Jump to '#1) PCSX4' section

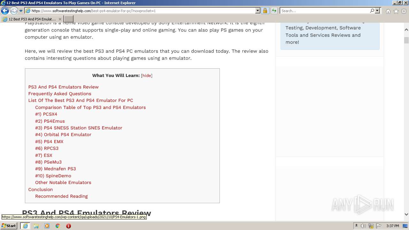point(46,114)
